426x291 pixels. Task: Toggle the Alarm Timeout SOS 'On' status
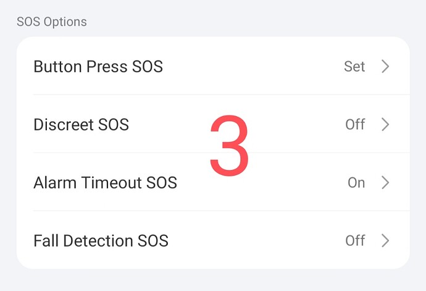[356, 182]
